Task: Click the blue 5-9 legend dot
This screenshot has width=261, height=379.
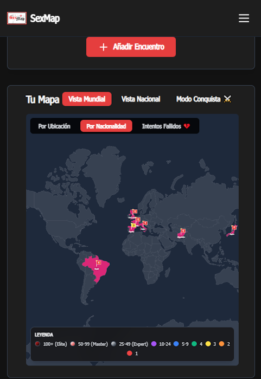Action: point(176,344)
